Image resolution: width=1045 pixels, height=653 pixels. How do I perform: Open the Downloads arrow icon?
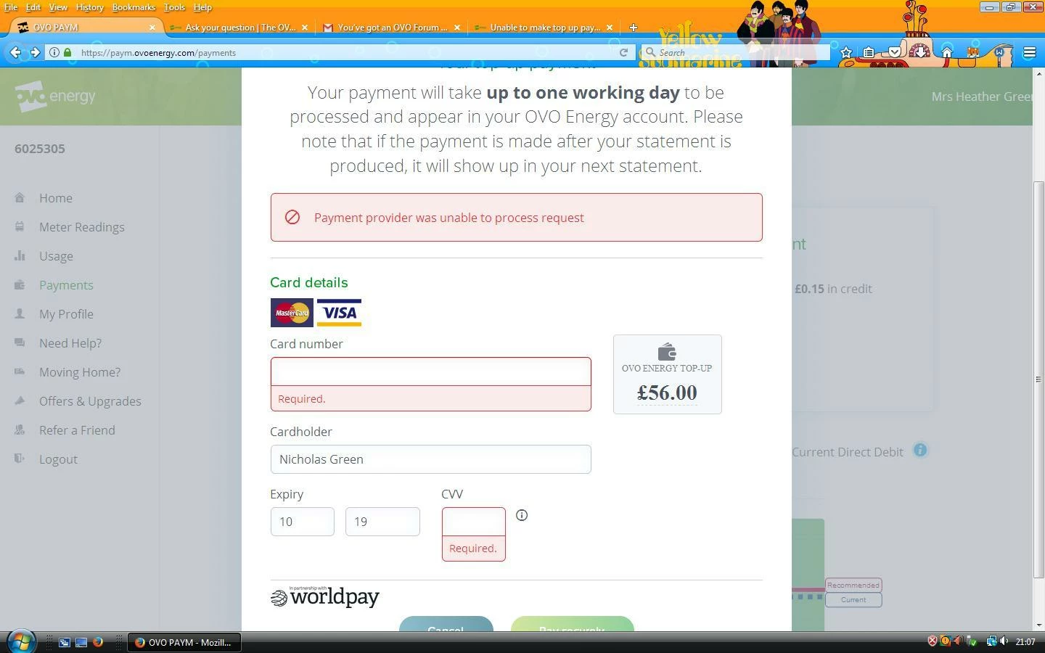(x=920, y=52)
